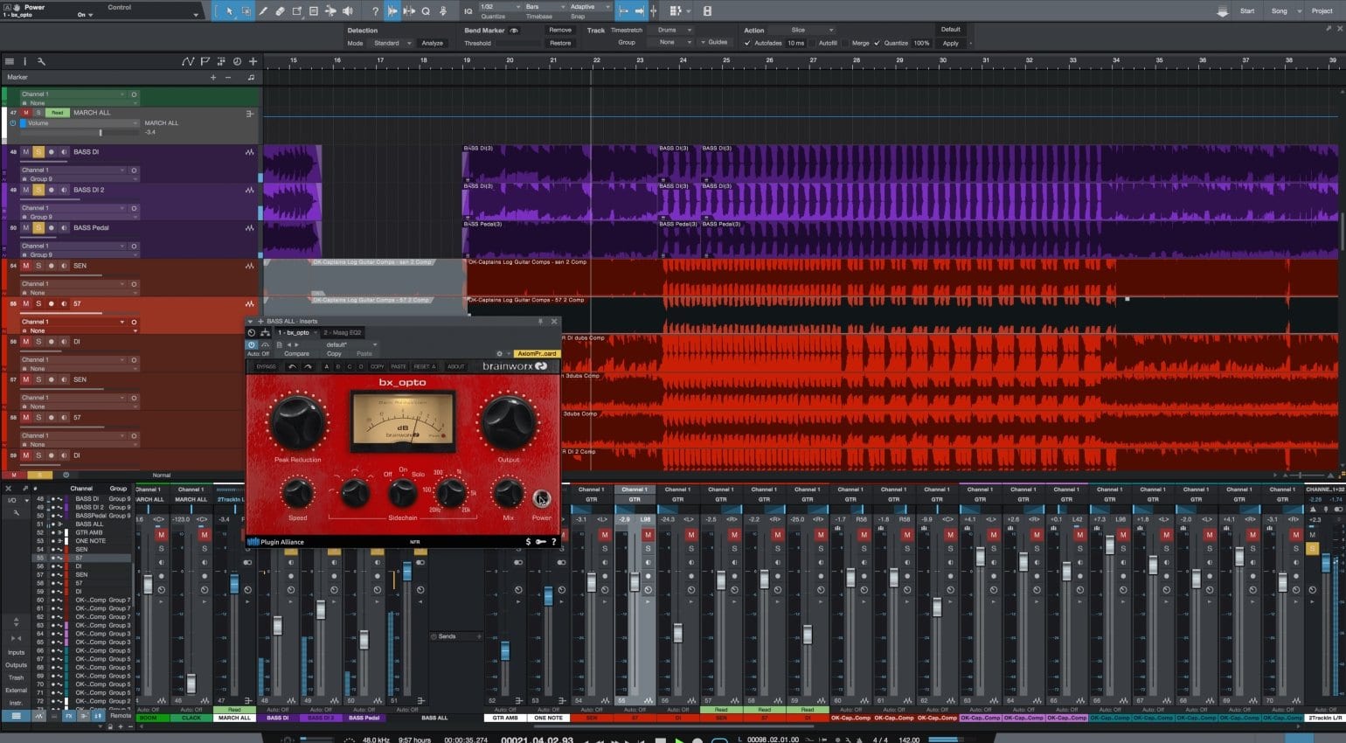Image resolution: width=1346 pixels, height=743 pixels.
Task: Toggle the bx_opto Power switch
Action: [542, 498]
